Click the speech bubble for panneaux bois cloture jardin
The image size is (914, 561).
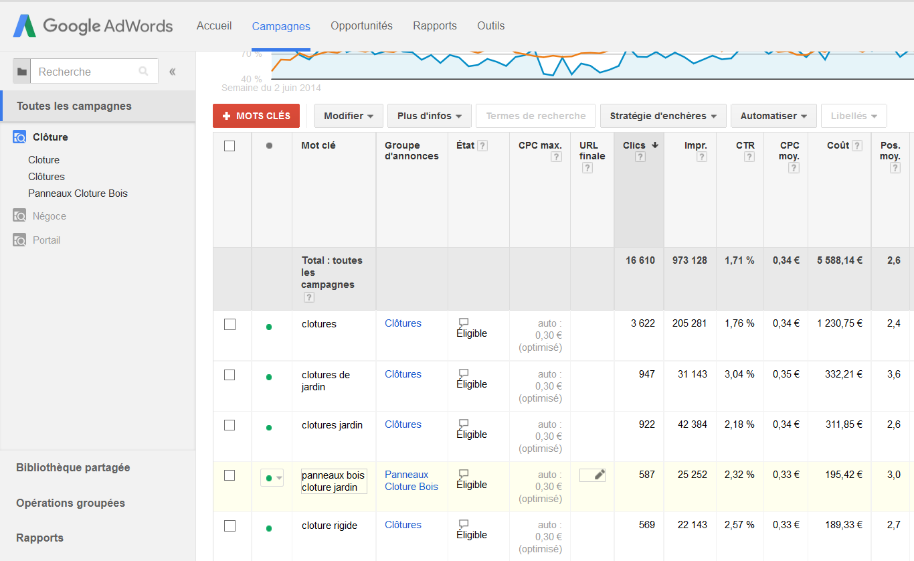coord(464,474)
